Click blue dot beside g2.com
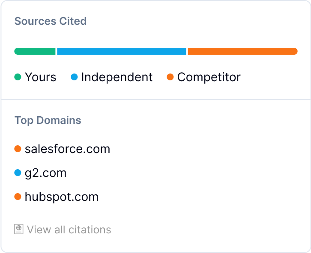The height and width of the screenshot is (253, 311). [x=18, y=173]
